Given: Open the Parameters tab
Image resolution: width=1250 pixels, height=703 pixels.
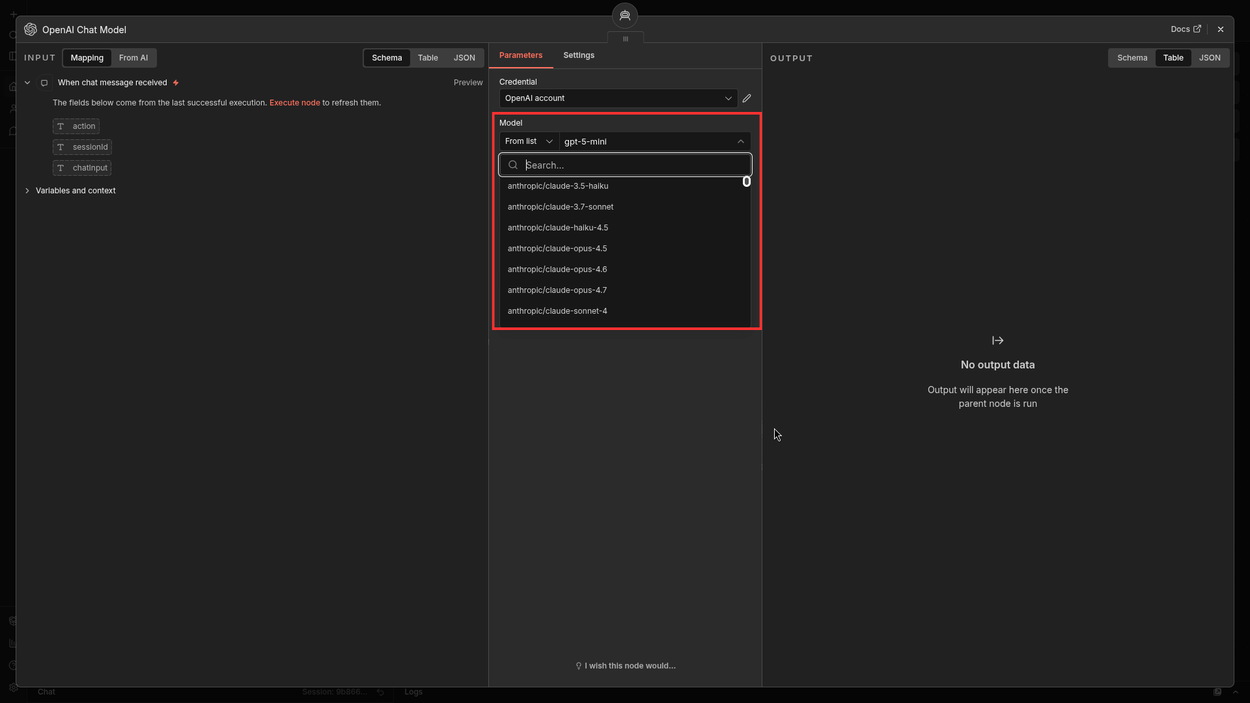Looking at the screenshot, I should (521, 55).
